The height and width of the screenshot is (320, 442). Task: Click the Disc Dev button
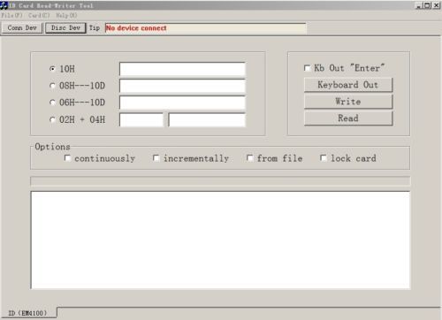point(65,28)
